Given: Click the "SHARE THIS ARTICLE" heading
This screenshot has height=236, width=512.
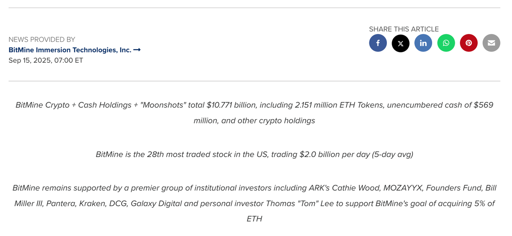Looking at the screenshot, I should click(x=404, y=29).
